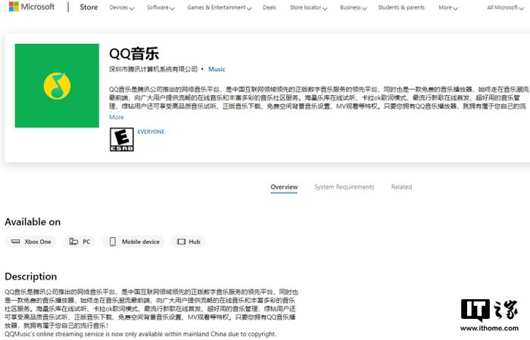Expand the Business menu

[354, 8]
